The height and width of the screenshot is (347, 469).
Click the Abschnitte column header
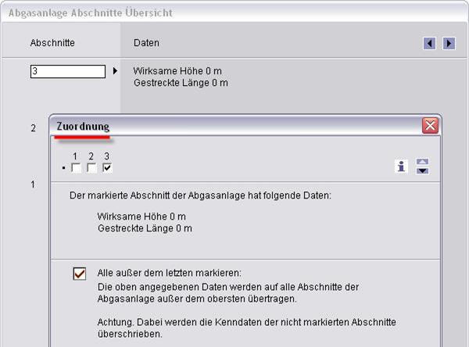pos(52,43)
